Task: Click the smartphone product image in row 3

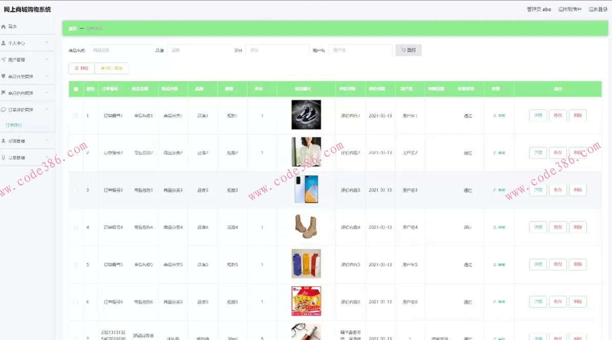Action: pos(306,190)
